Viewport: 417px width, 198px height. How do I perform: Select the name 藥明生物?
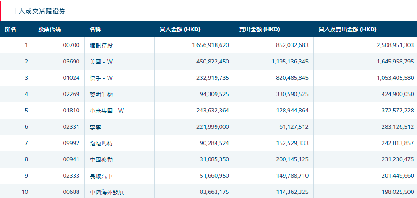point(101,94)
